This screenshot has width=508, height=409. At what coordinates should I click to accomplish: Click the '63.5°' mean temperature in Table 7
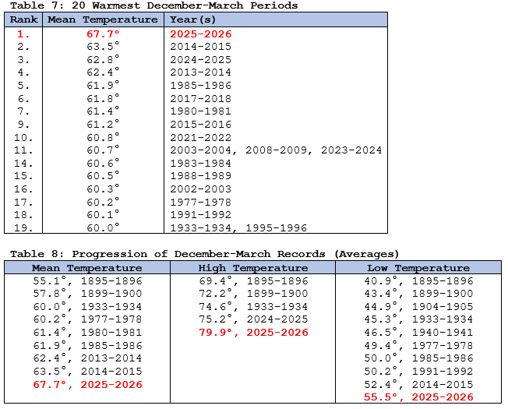coord(103,47)
